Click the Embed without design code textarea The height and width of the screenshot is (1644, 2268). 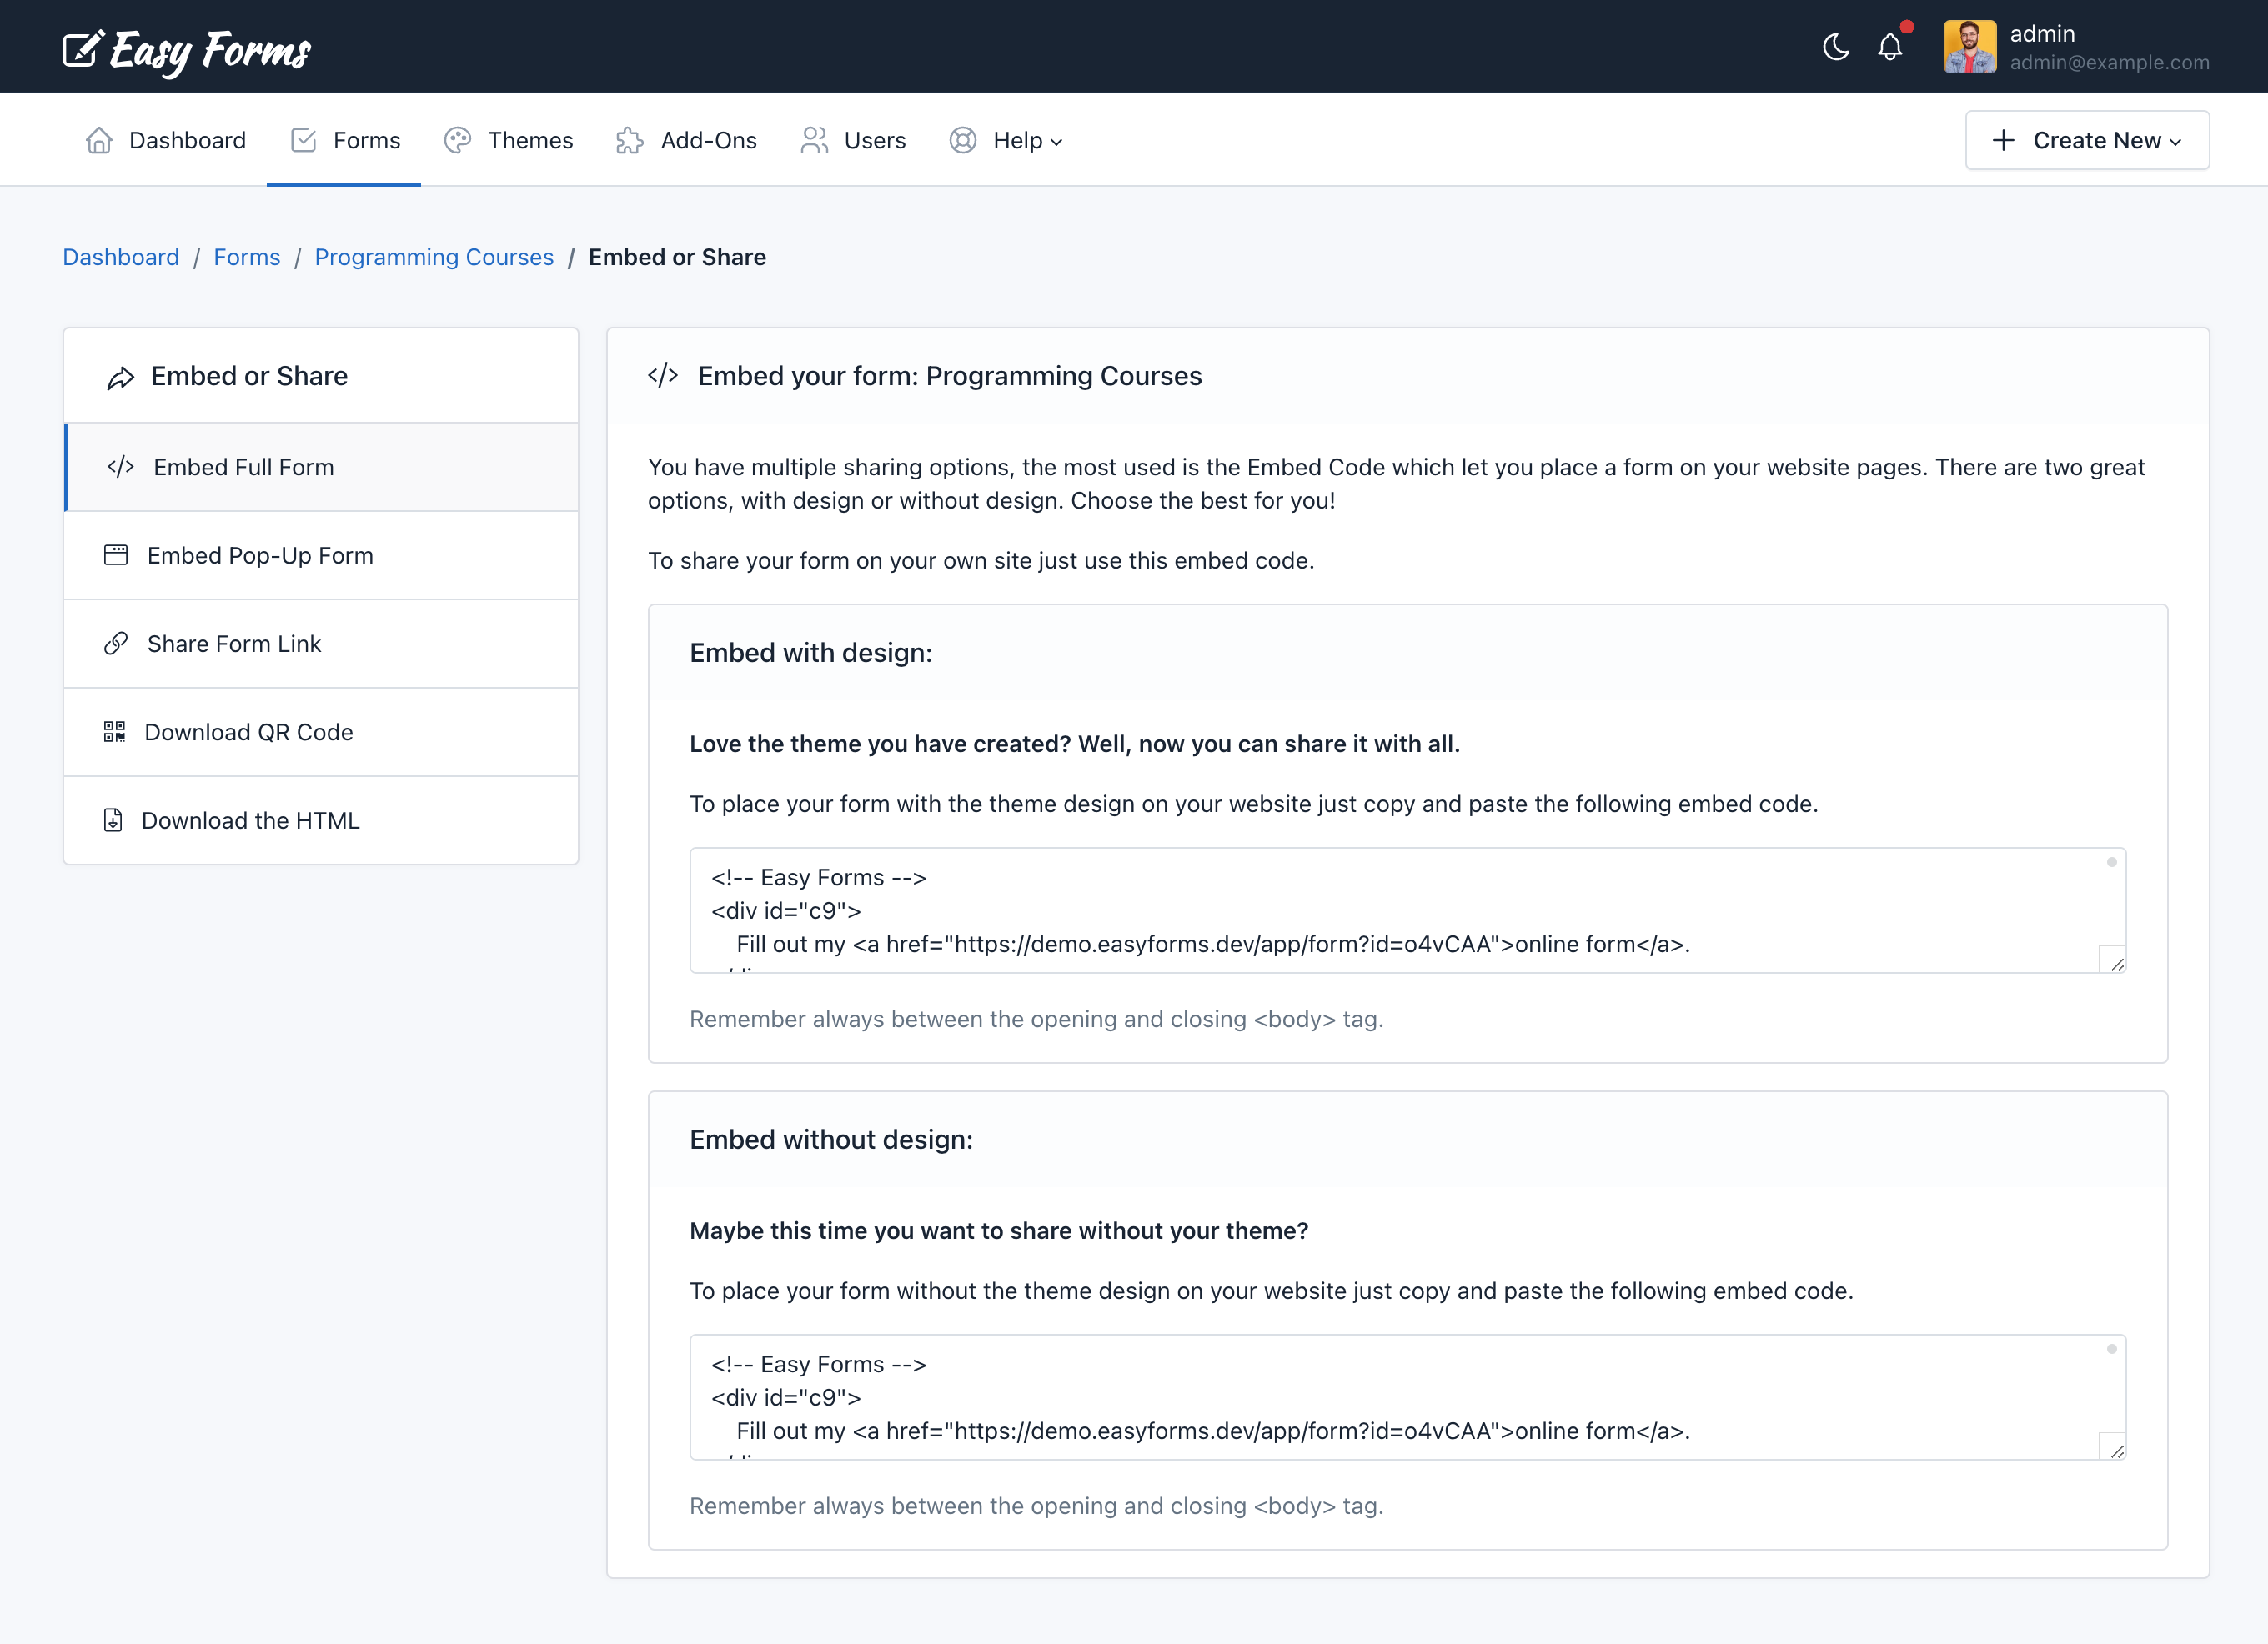pyautogui.click(x=1407, y=1397)
